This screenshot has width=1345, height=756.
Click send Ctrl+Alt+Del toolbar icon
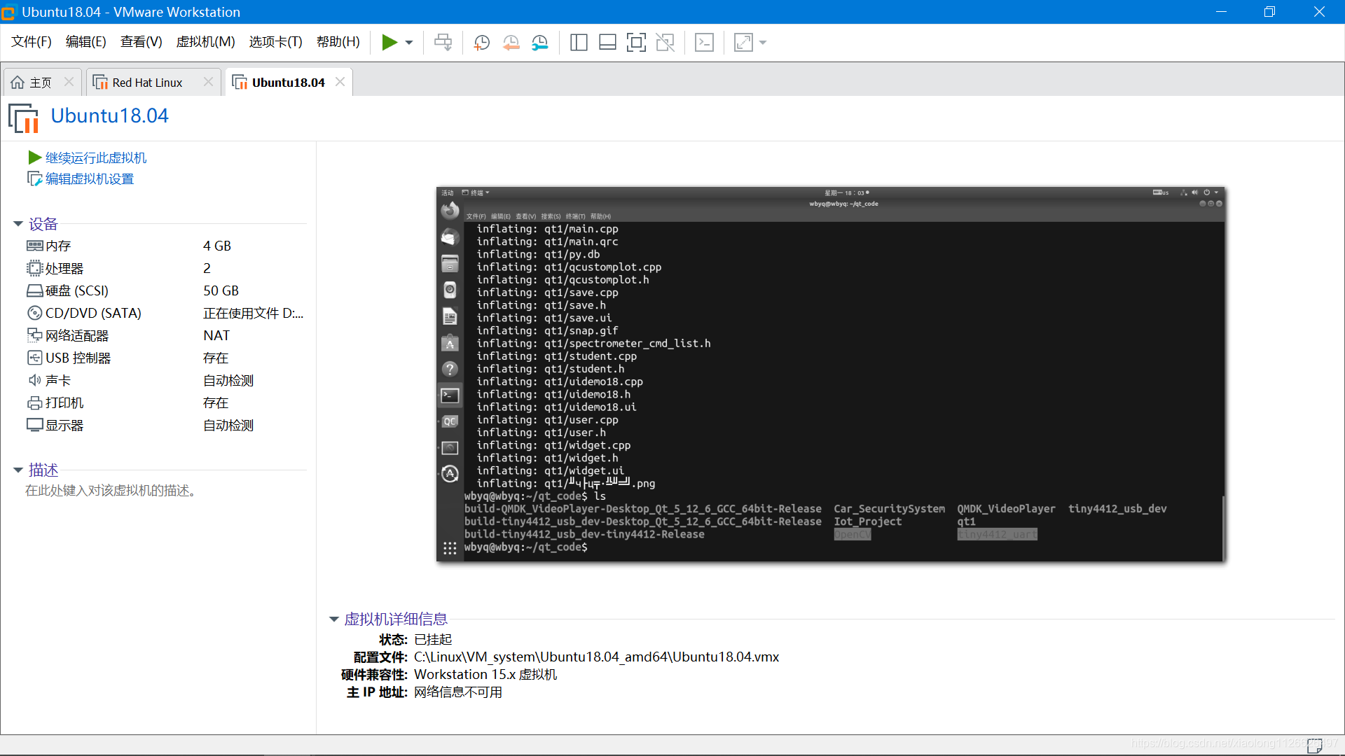click(x=443, y=43)
